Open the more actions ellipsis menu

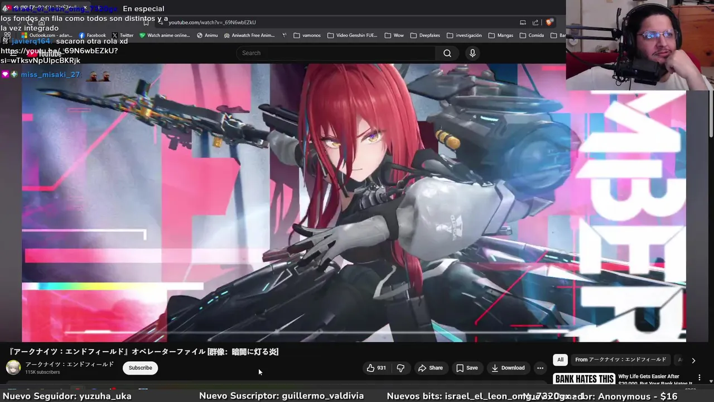(540, 368)
